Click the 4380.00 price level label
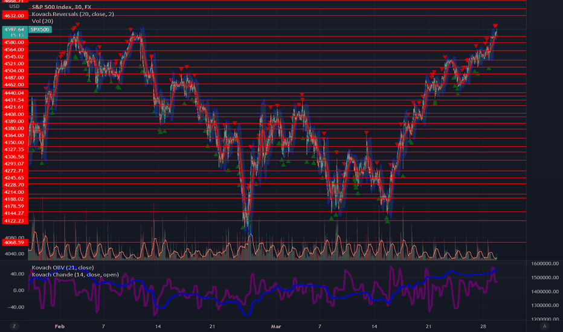 [14, 128]
